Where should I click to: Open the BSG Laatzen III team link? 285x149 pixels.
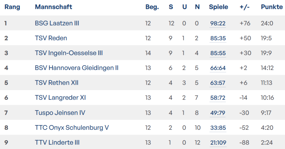[57, 23]
